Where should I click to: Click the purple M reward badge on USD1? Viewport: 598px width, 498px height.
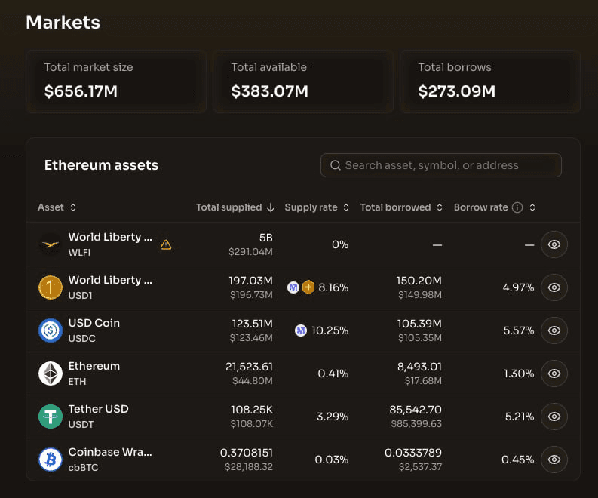pyautogui.click(x=293, y=287)
